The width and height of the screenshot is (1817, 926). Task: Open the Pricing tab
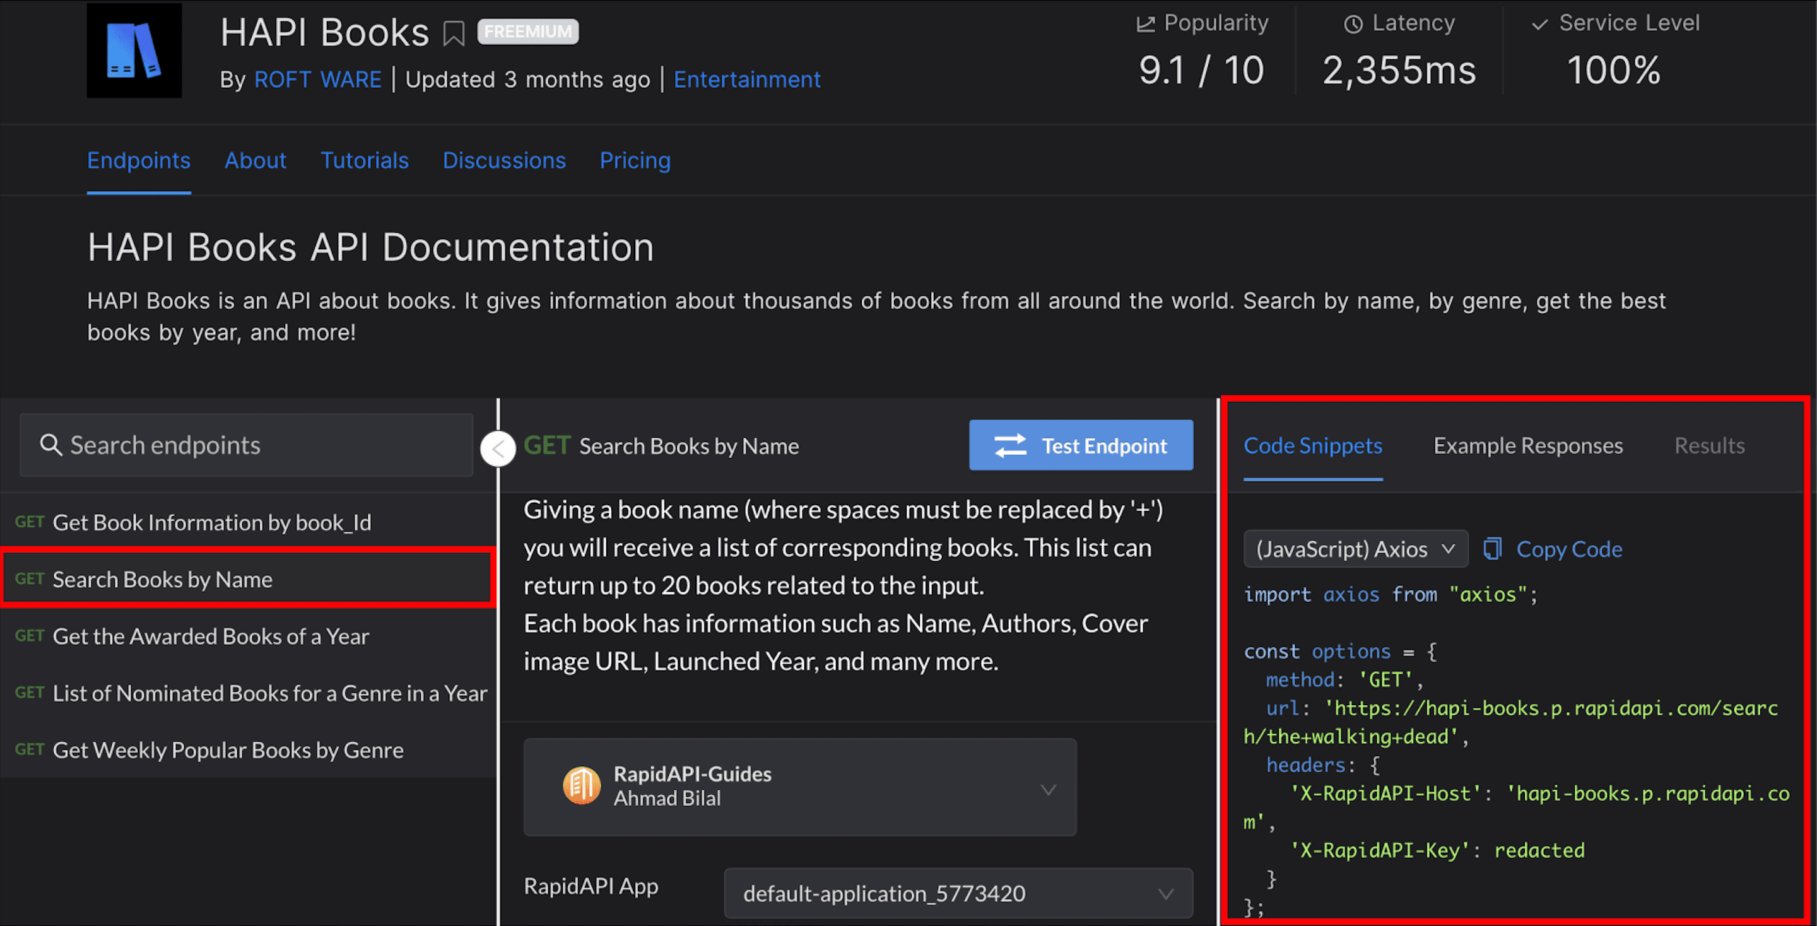tap(635, 160)
